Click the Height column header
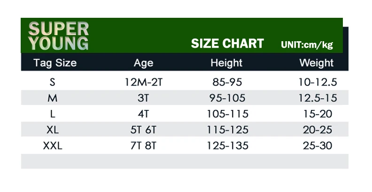The image size is (372, 192). point(226,63)
